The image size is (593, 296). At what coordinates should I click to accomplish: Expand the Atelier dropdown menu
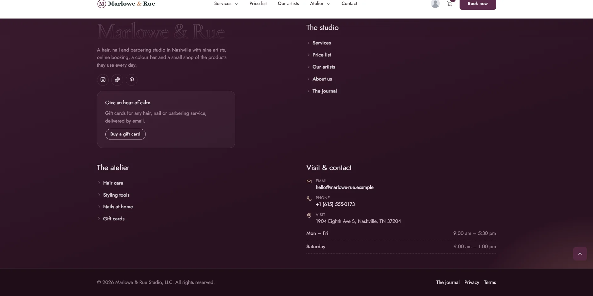[x=320, y=3]
